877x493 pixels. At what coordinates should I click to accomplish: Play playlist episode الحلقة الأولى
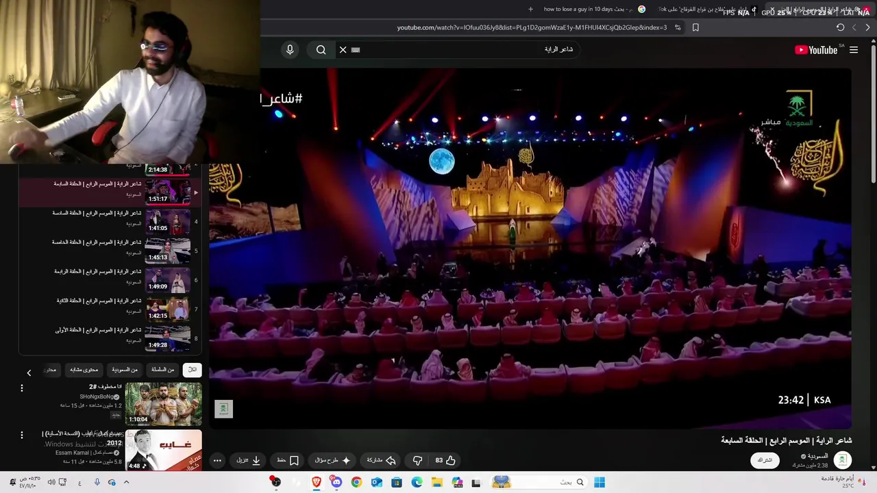point(110,339)
